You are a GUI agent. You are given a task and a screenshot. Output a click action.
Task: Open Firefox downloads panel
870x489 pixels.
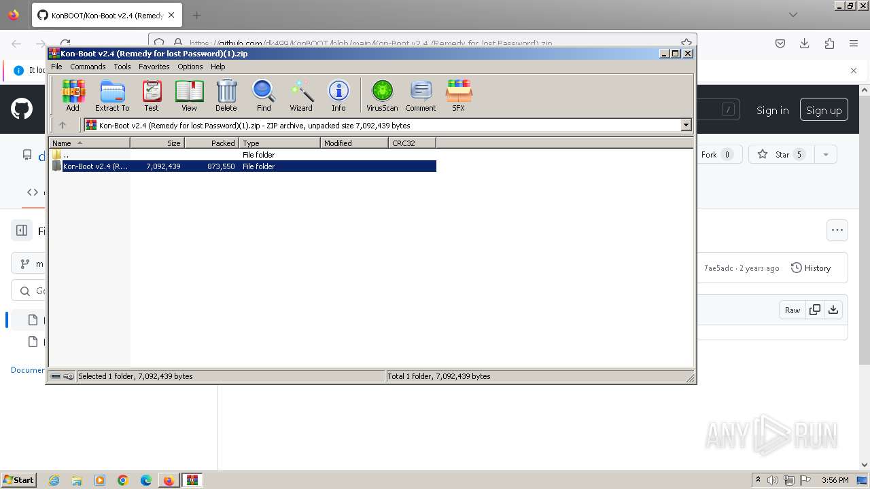[x=805, y=43]
